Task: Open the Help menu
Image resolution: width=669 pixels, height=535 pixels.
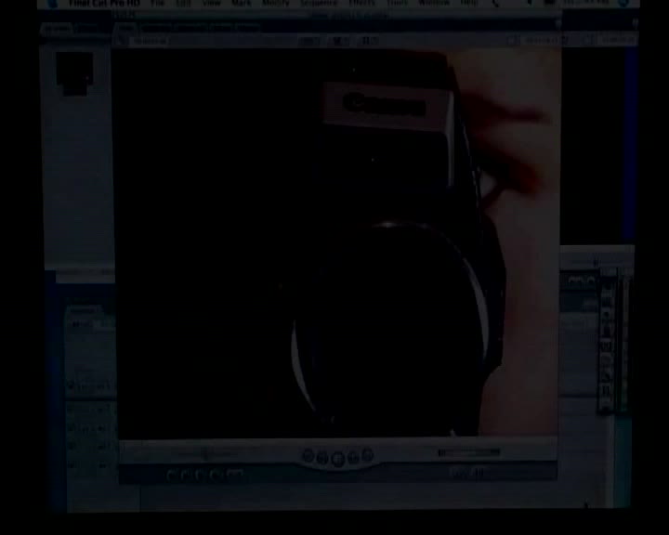Action: tap(469, 4)
